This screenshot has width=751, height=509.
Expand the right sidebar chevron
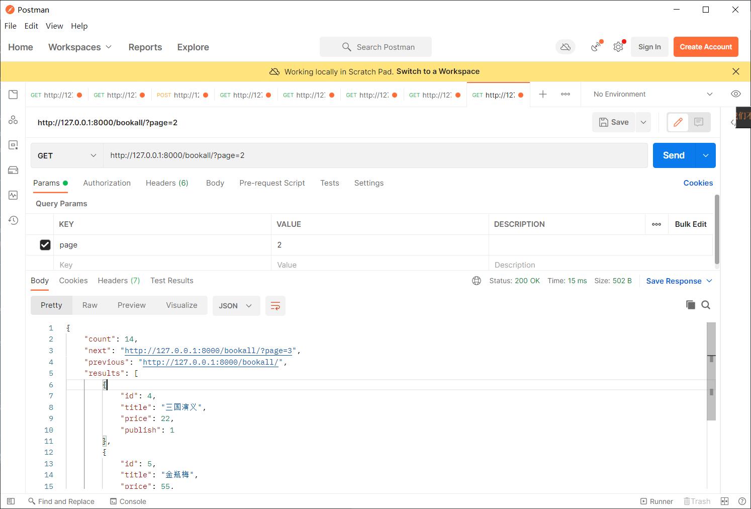733,122
